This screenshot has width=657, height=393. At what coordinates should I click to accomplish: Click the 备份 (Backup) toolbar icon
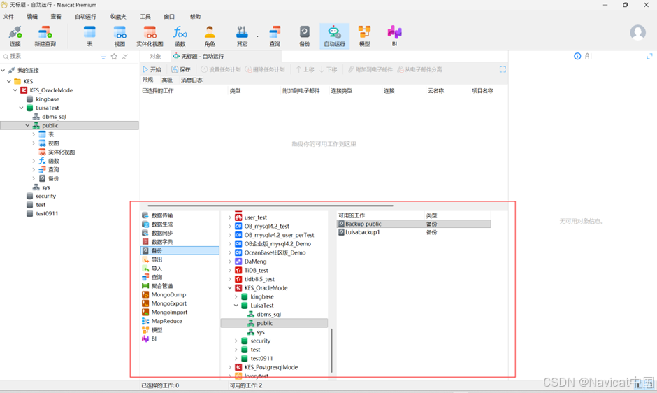click(305, 36)
